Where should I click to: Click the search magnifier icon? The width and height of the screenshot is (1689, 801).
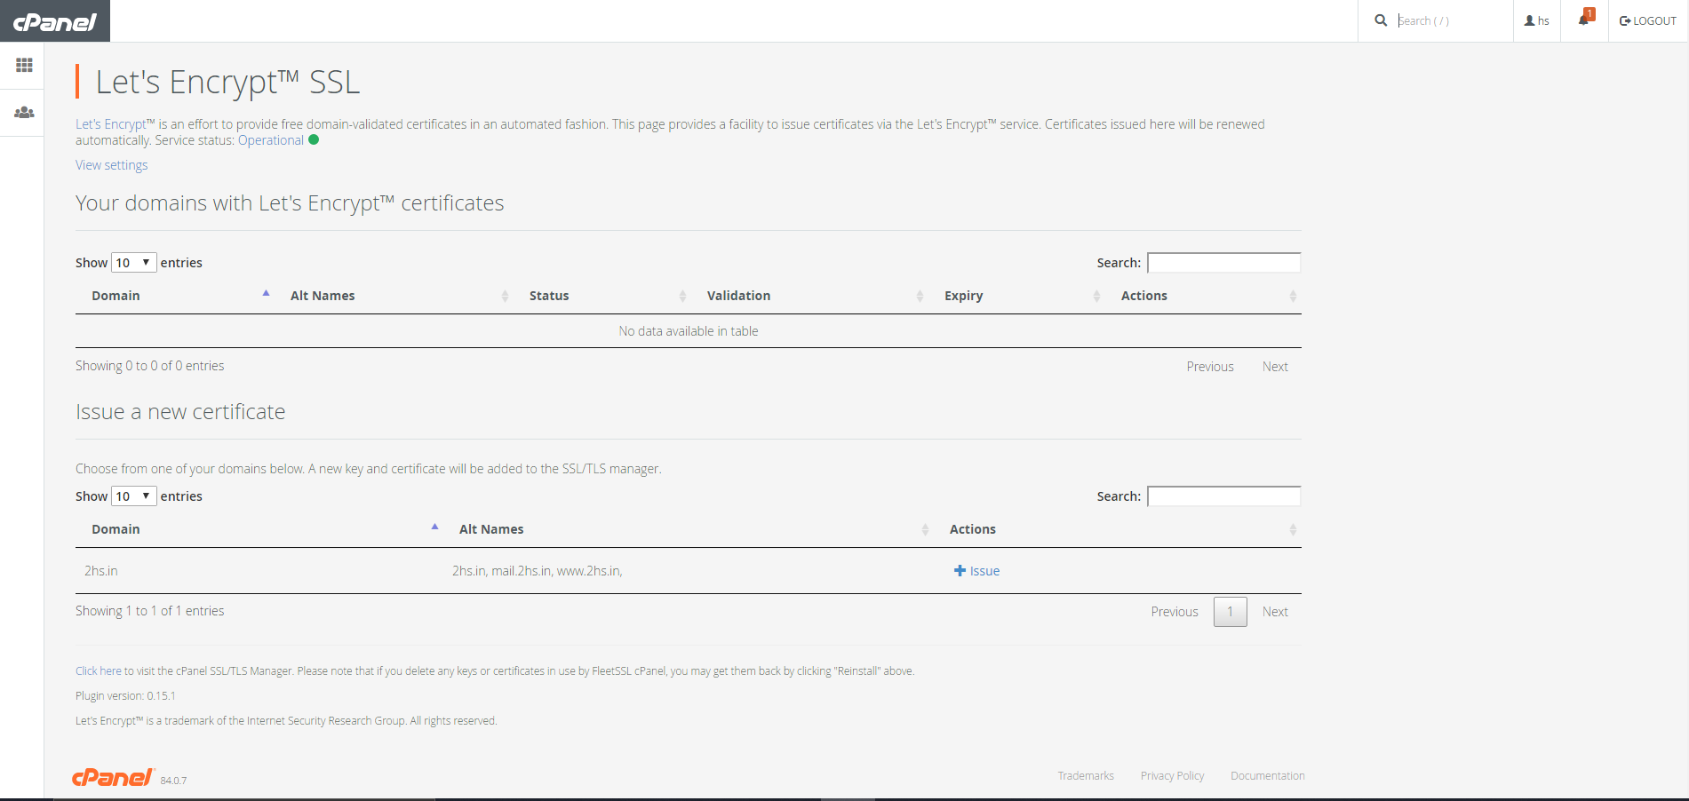pos(1381,20)
